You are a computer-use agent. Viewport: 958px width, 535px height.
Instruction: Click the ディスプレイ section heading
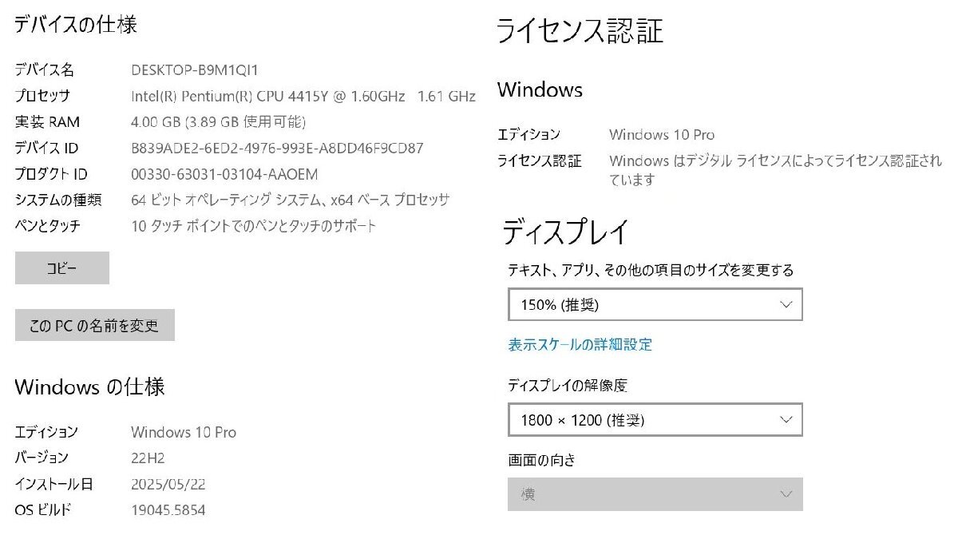[566, 232]
